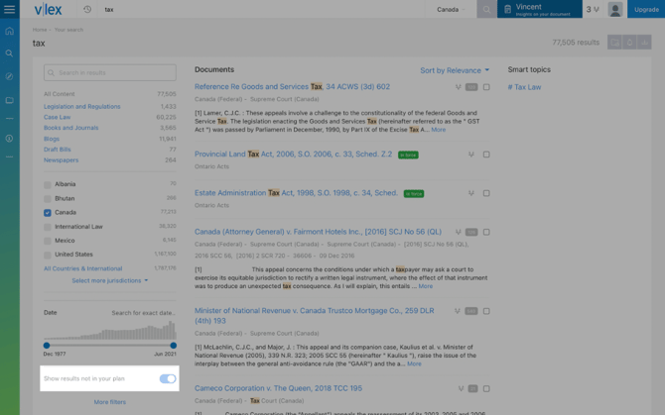This screenshot has width=665, height=415.
Task: Select checkbox for Canada Trustco result
Action: click(x=486, y=311)
